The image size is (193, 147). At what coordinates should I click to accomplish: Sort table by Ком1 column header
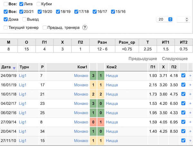coord(82,67)
